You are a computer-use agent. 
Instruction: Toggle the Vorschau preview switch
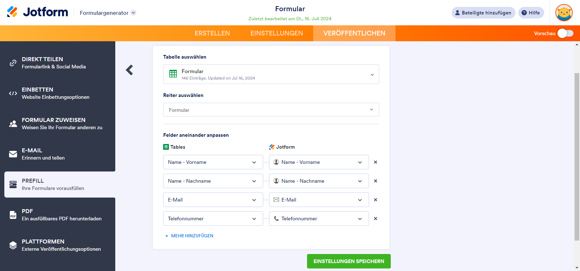point(565,33)
